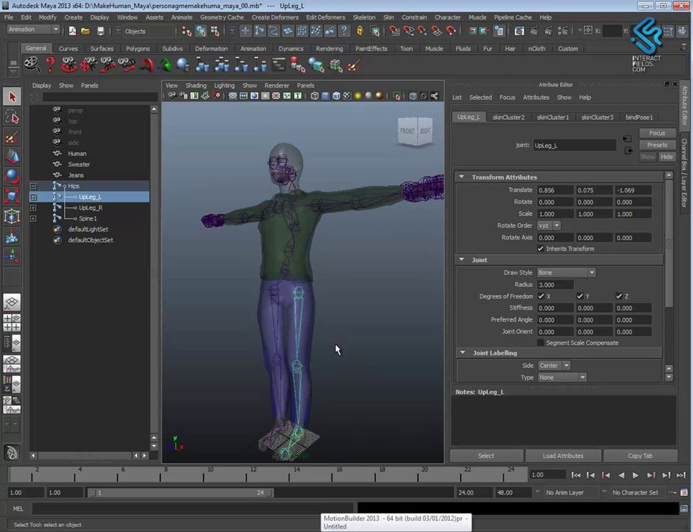Click the red question mark shelf icon
693x532 pixels.
(x=50, y=65)
